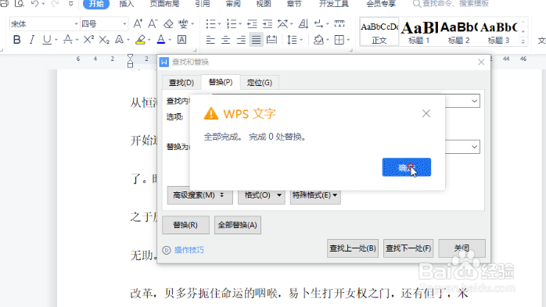Click the 替换(R) button
The height and width of the screenshot is (307, 546).
pyautogui.click(x=185, y=225)
